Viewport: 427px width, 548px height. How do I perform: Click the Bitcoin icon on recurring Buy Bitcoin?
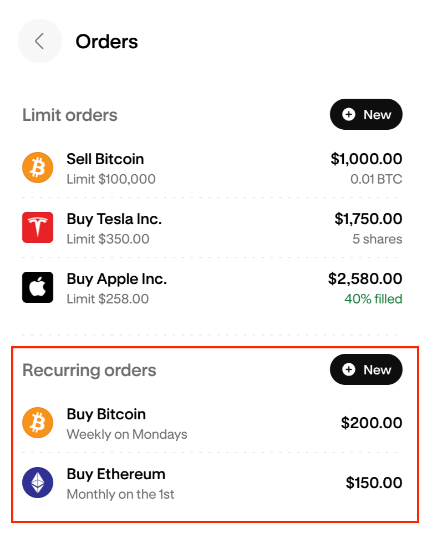tap(38, 423)
